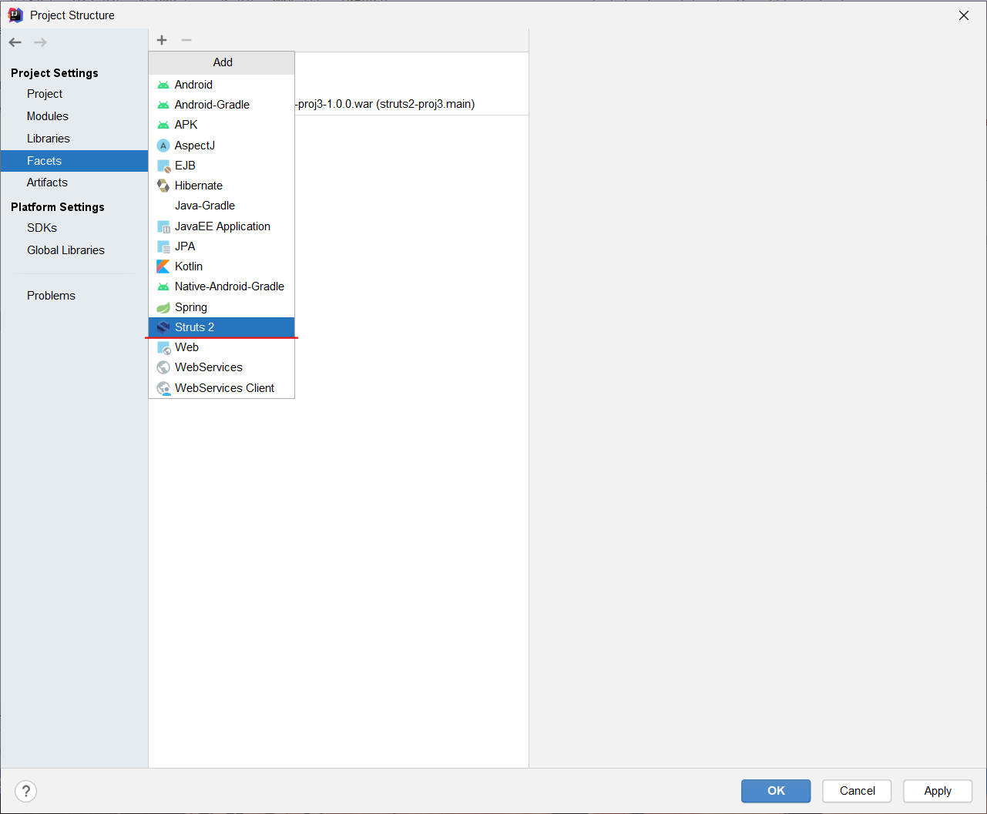Choose Android from the Add menu
The width and height of the screenshot is (987, 814).
click(221, 85)
